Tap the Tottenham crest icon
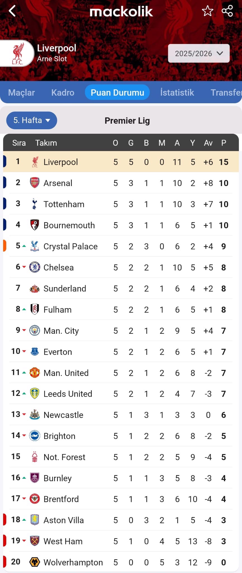 (35, 204)
